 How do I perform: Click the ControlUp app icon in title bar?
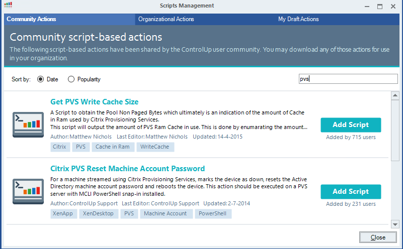coord(8,5)
